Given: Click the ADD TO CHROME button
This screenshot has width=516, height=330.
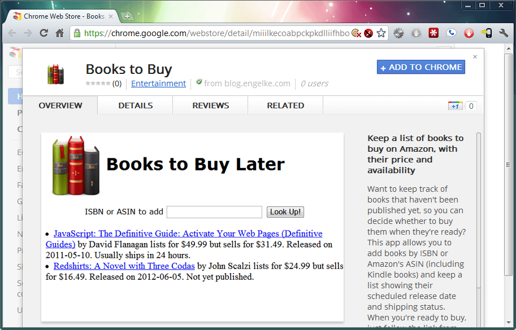Looking at the screenshot, I should pyautogui.click(x=420, y=67).
